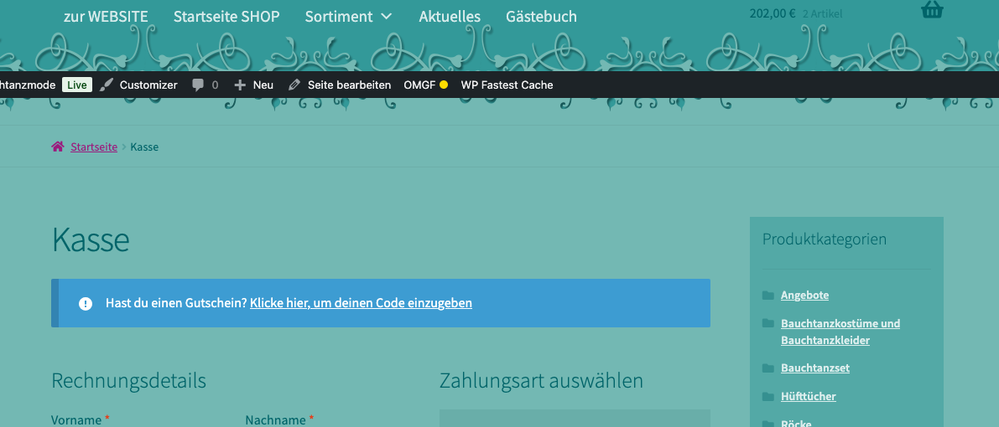Open comments bubble icon in admin bar
999x427 pixels.
click(198, 85)
